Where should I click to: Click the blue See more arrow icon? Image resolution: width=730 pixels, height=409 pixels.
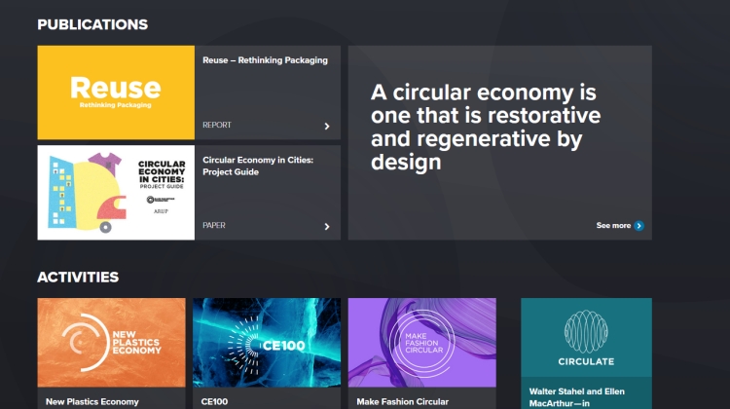[x=639, y=226]
